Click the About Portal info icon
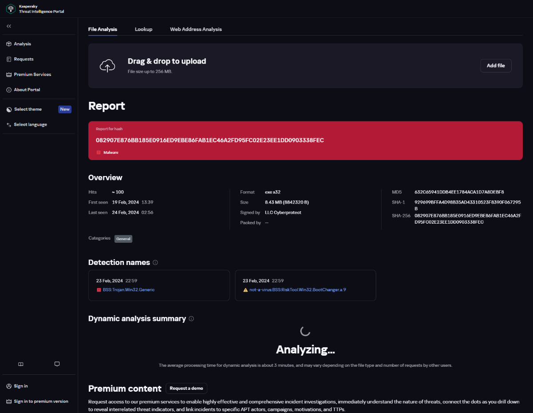This screenshot has width=533, height=413. tap(9, 90)
